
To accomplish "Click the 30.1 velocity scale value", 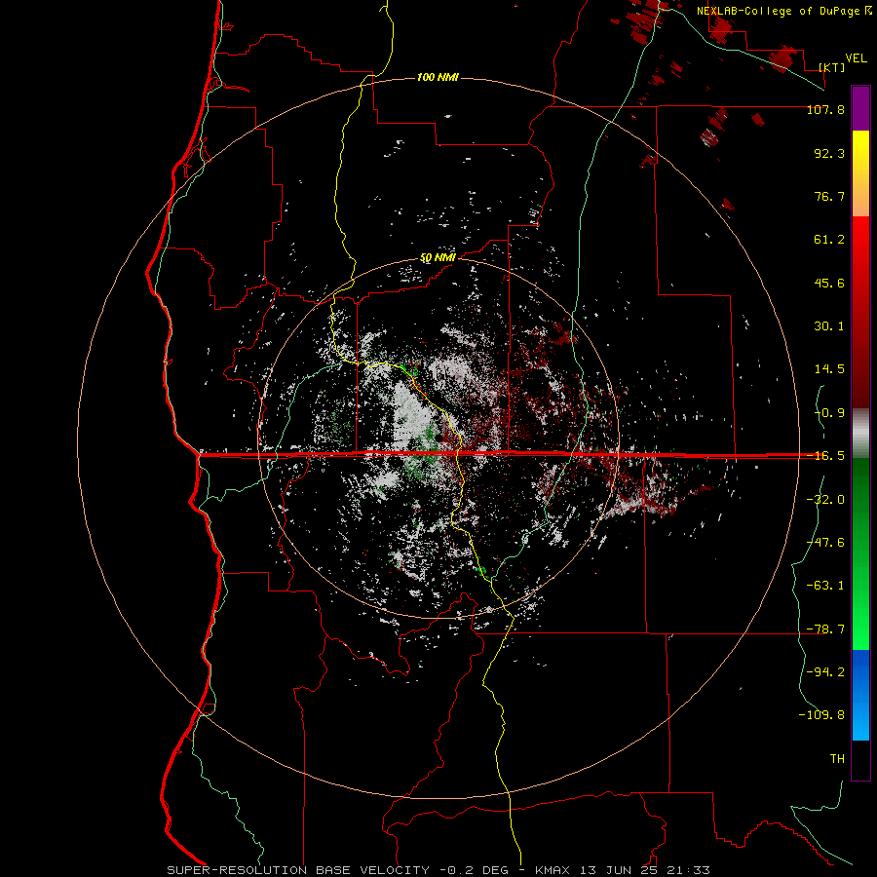I will [x=829, y=326].
